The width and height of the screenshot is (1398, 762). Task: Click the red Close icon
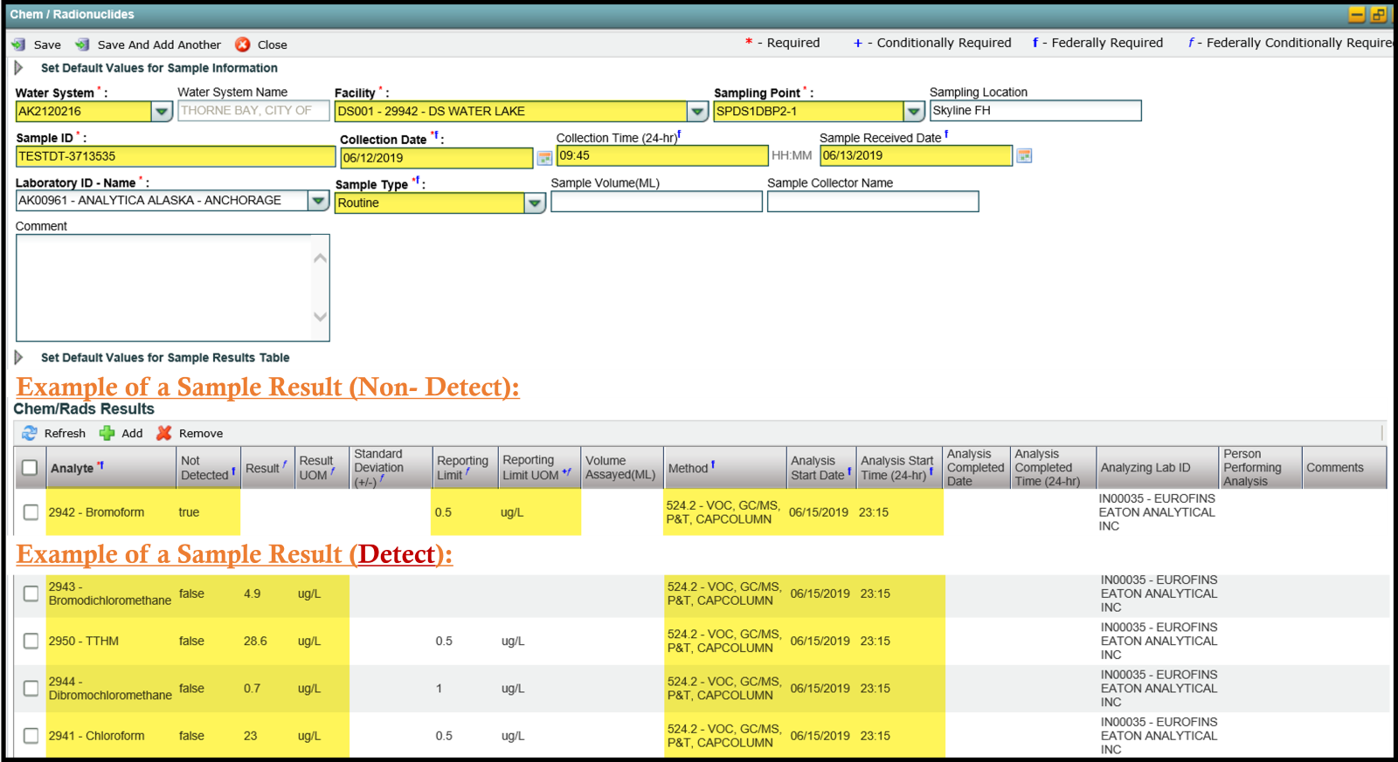pos(243,45)
